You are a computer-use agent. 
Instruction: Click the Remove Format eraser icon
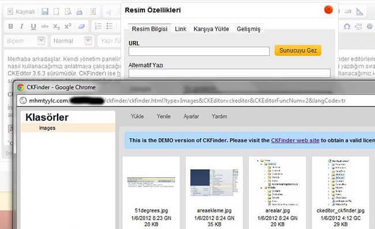pyautogui.click(x=81, y=26)
